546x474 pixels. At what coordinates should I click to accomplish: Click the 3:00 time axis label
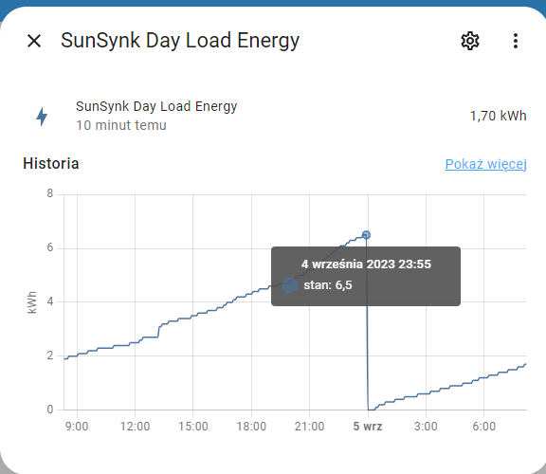[426, 426]
